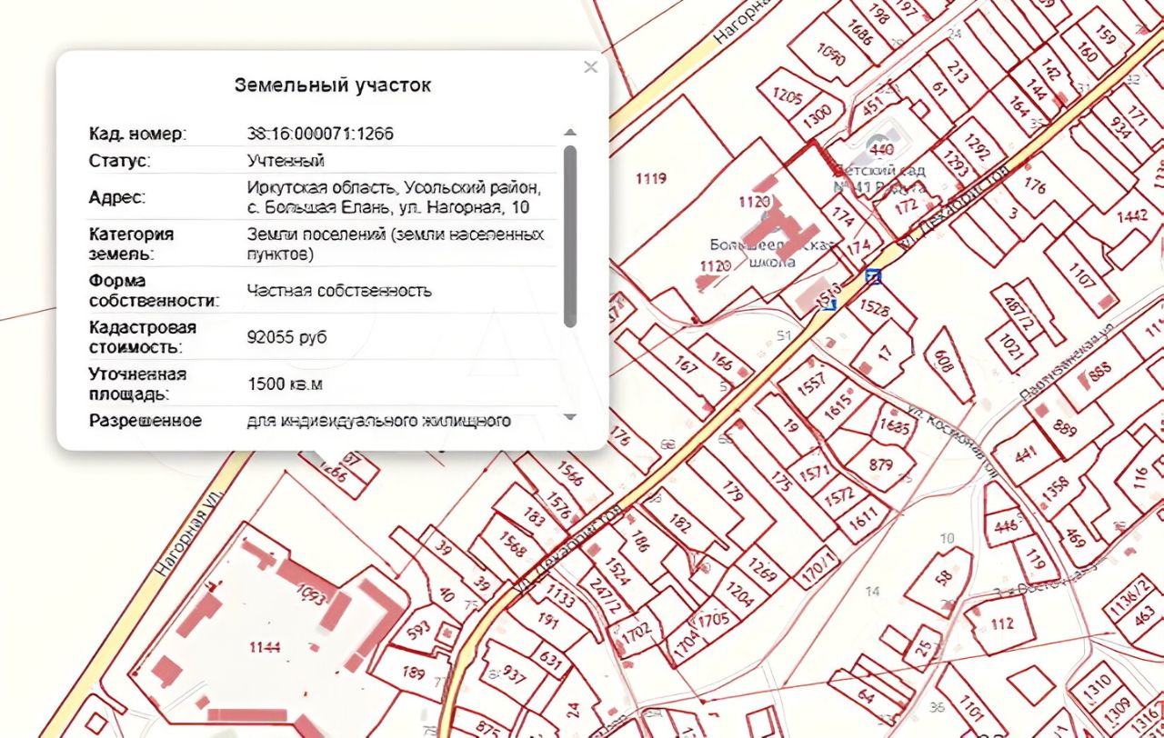Select the cadastral number 38:16:000071:1266

(320, 134)
